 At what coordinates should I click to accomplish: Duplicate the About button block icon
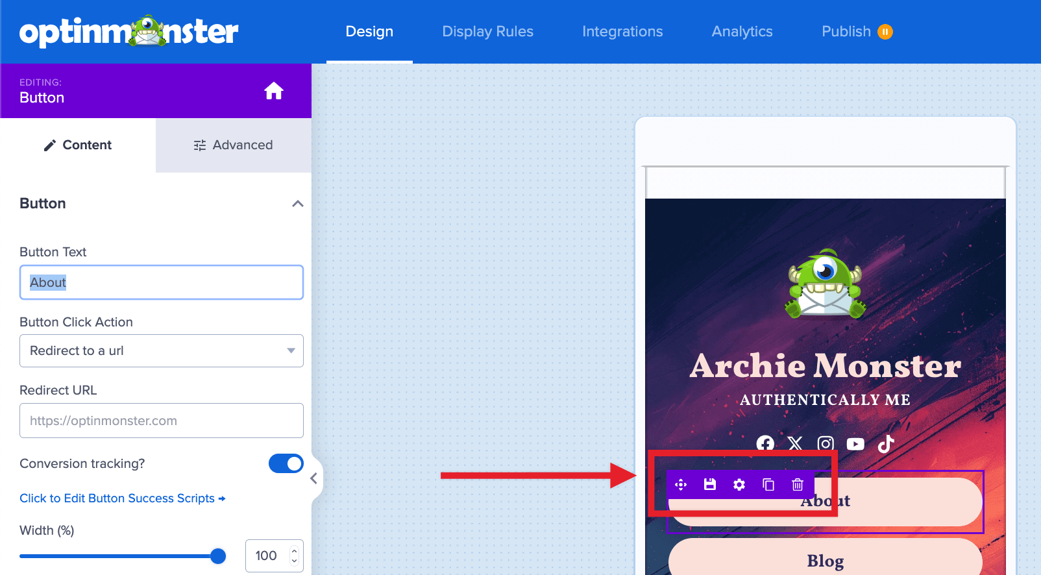[x=768, y=485]
